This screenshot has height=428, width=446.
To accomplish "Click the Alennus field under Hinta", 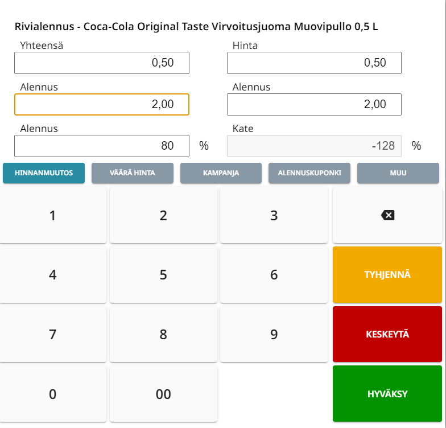I will point(314,105).
